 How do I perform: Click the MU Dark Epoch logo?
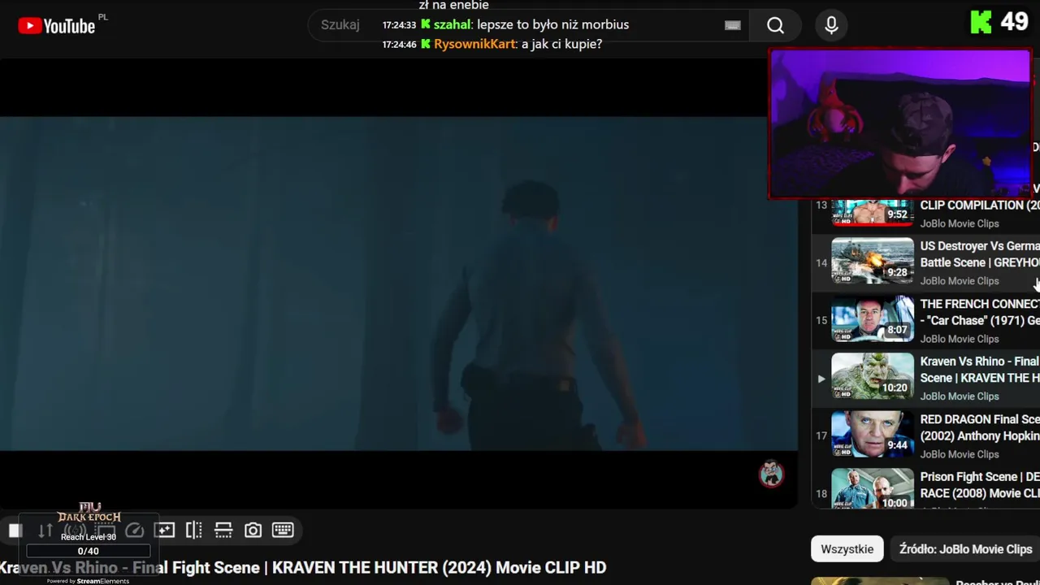pos(89,514)
